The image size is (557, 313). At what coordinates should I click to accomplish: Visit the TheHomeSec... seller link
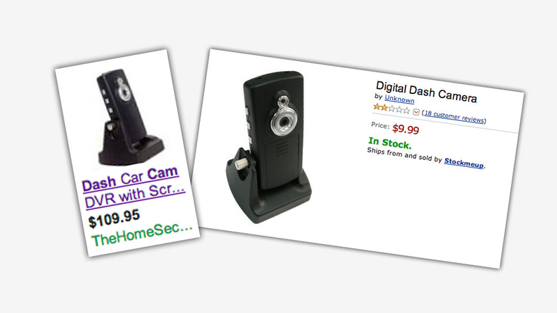tap(141, 234)
